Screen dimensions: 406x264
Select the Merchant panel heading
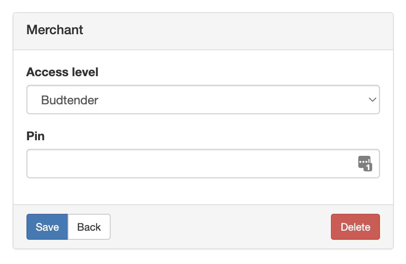click(x=55, y=30)
